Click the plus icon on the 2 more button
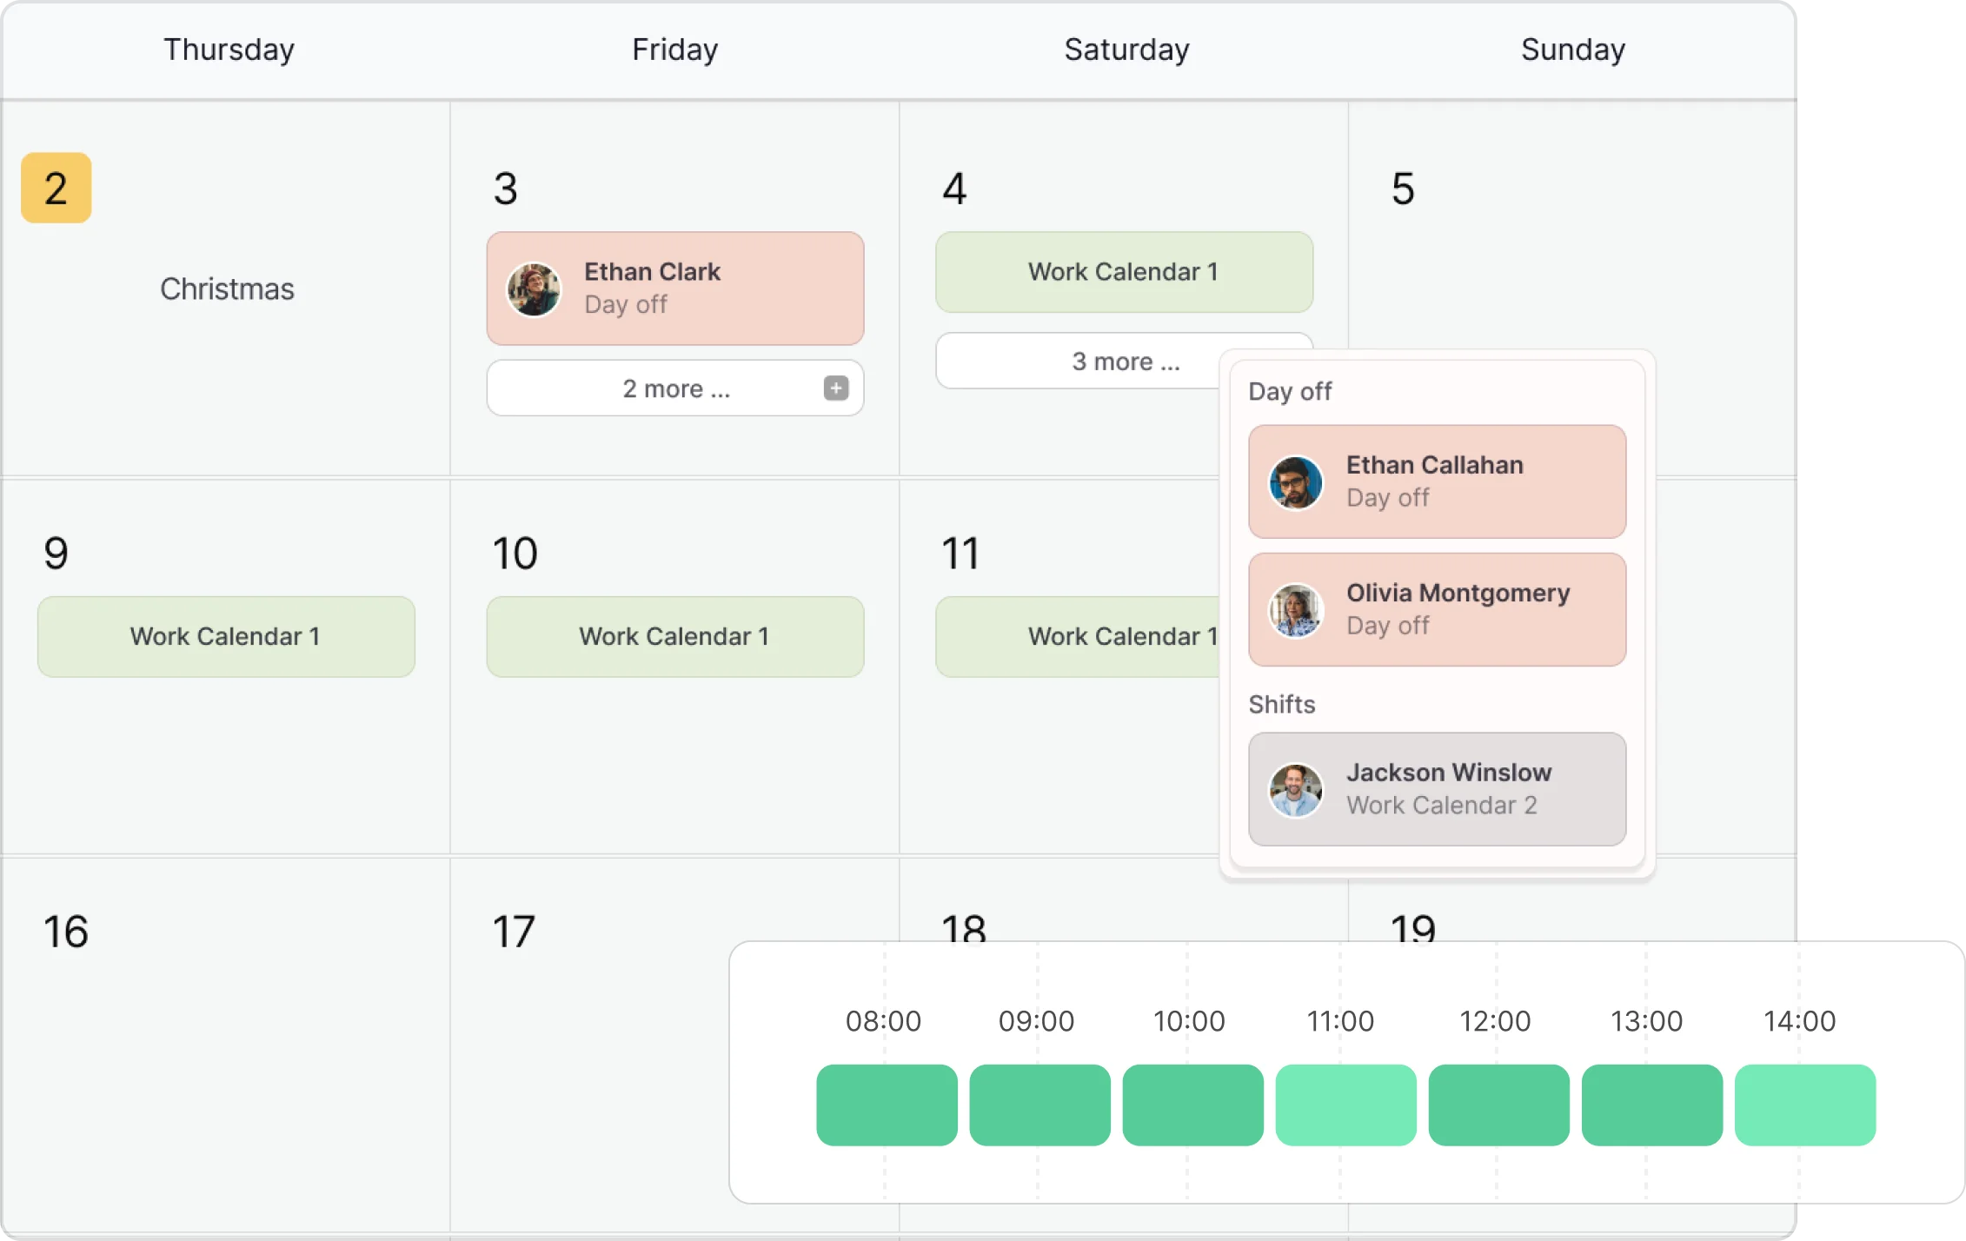Image resolution: width=1966 pixels, height=1241 pixels. point(835,388)
